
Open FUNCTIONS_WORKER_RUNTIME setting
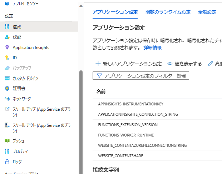pos(126,135)
